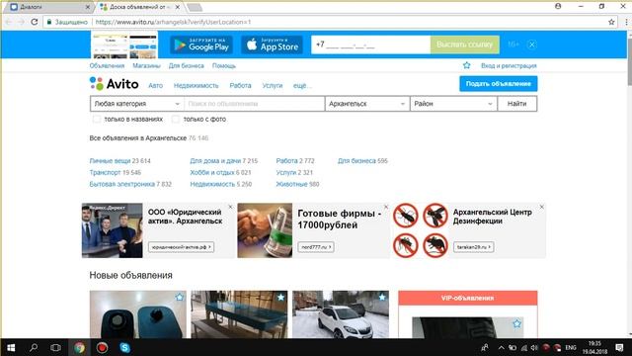Expand 'Любая категория' dropdown

(137, 104)
